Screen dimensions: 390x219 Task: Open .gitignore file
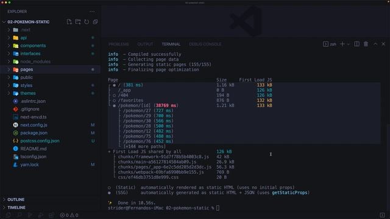click(30, 109)
